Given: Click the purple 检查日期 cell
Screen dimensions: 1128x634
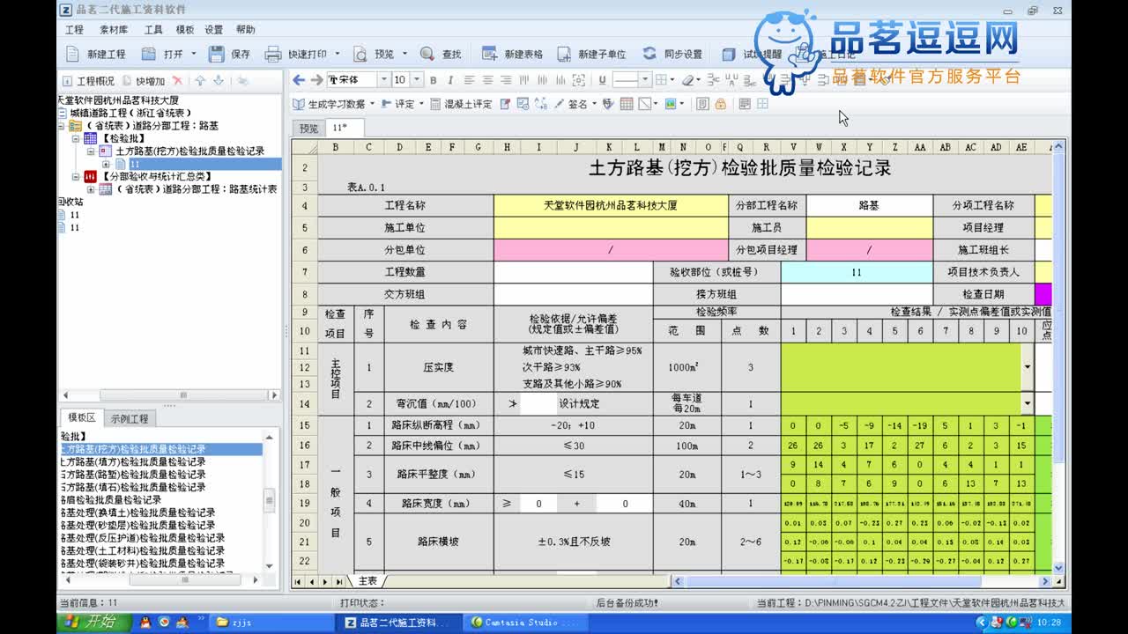Looking at the screenshot, I should 1043,294.
